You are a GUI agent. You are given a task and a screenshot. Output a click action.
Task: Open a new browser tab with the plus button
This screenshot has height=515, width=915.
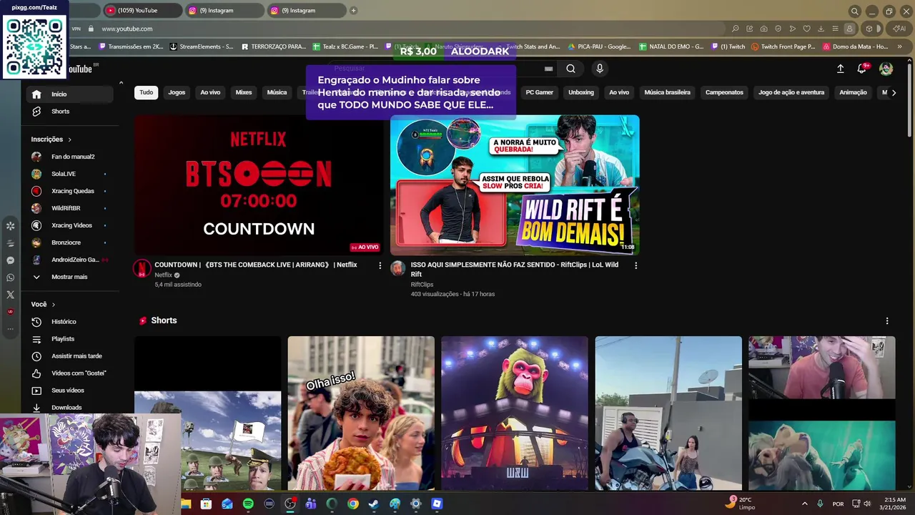(x=353, y=11)
